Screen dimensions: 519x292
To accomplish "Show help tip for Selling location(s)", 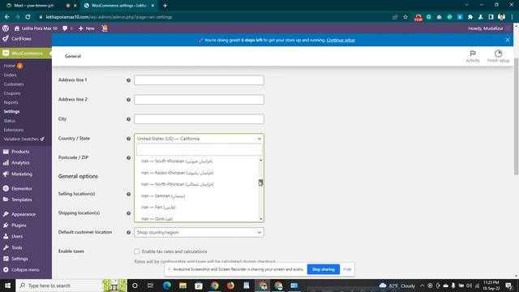I will tap(128, 194).
